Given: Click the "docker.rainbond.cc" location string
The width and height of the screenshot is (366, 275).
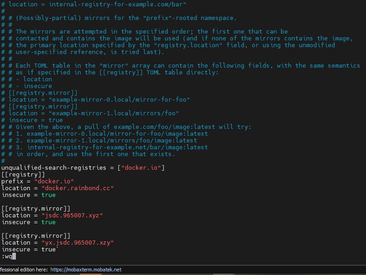Looking at the screenshot, I should click(x=78, y=188).
